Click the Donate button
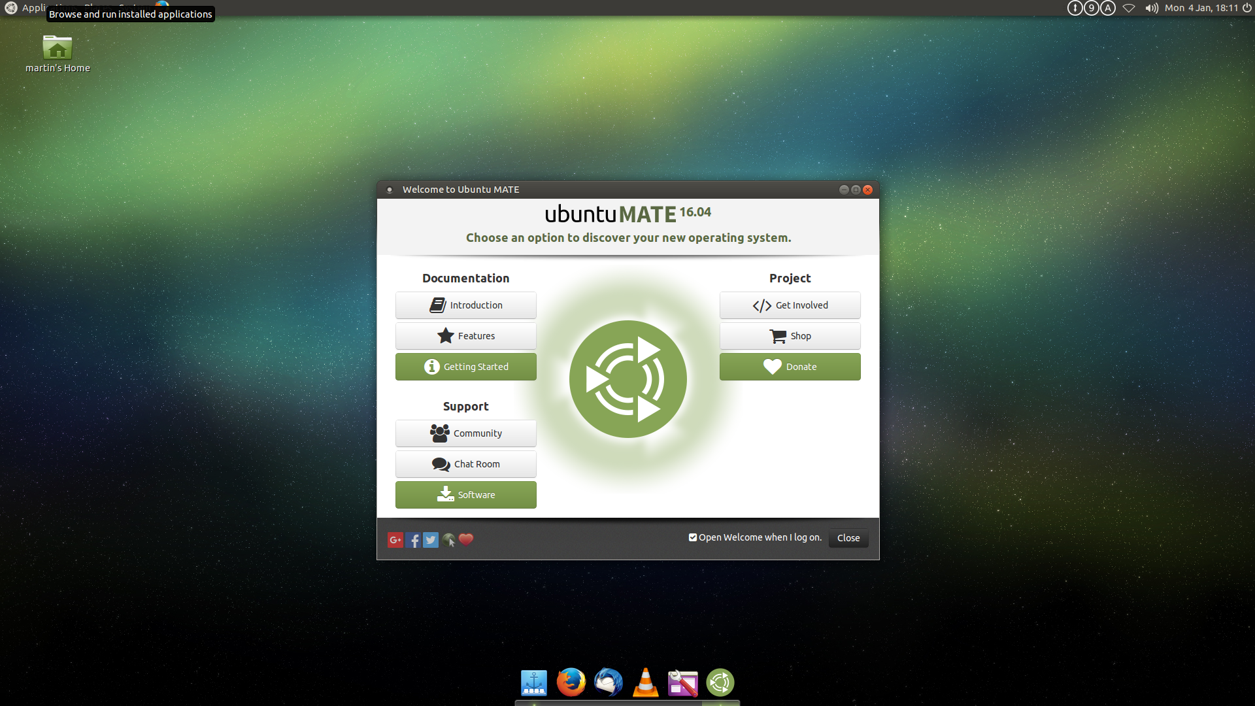The height and width of the screenshot is (706, 1255). (x=790, y=367)
